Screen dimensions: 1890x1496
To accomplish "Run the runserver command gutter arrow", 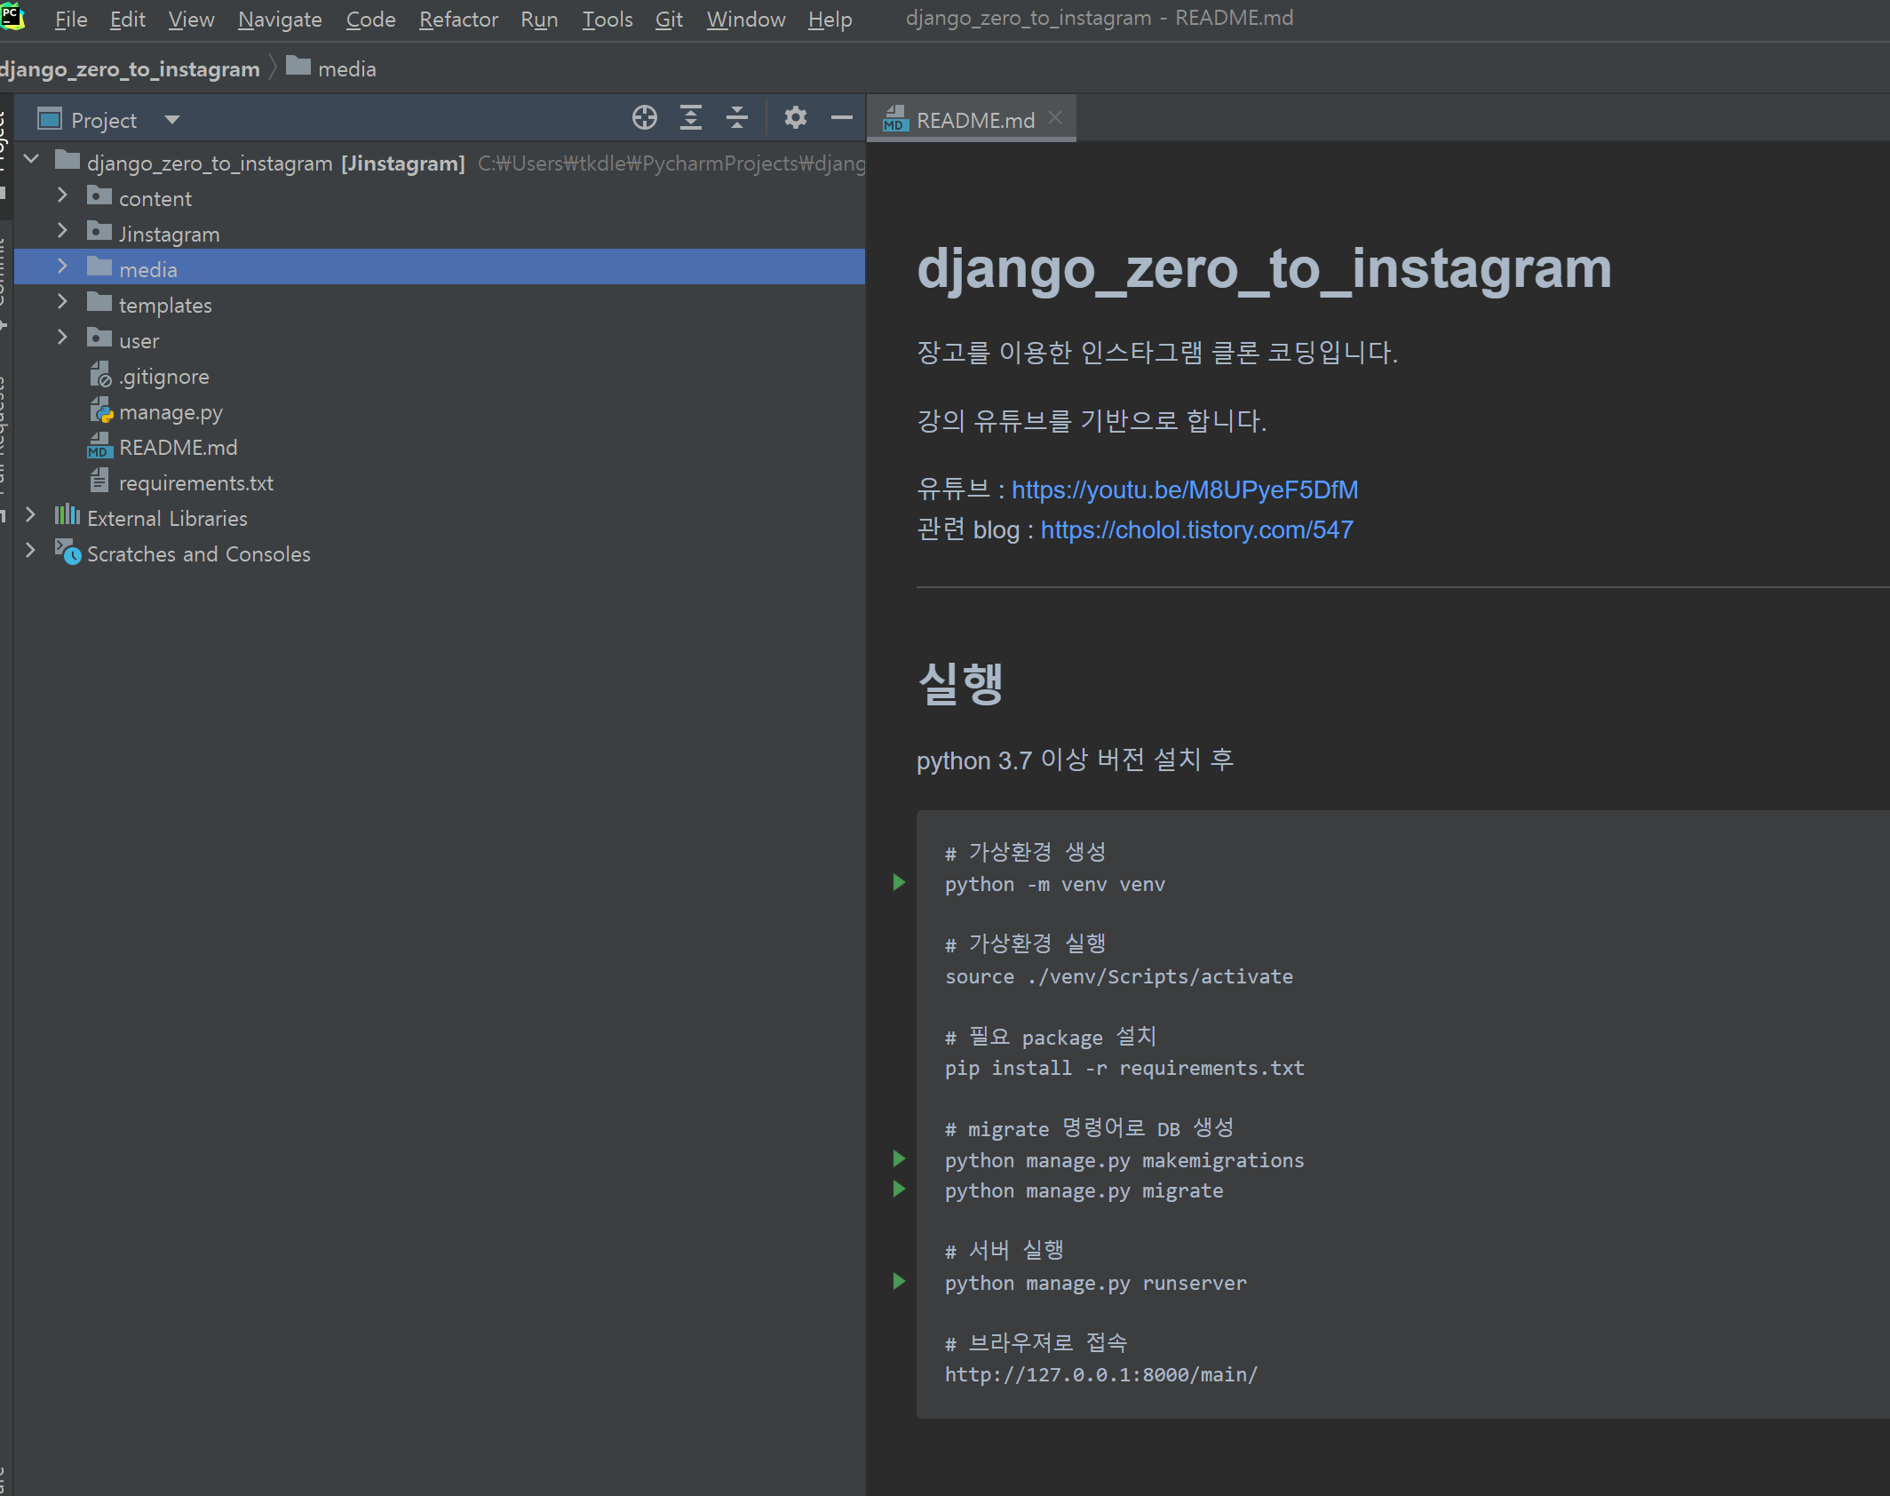I will 899,1281.
